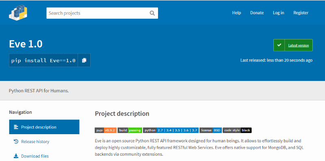
Task: Click the build passing badge
Action: [x=130, y=130]
